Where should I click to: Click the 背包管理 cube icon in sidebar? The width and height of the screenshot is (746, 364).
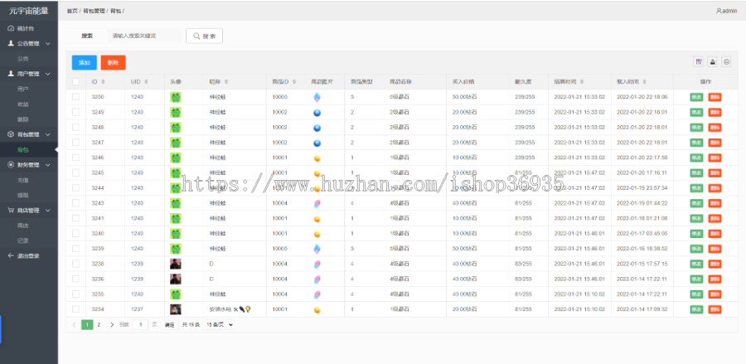pyautogui.click(x=11, y=134)
